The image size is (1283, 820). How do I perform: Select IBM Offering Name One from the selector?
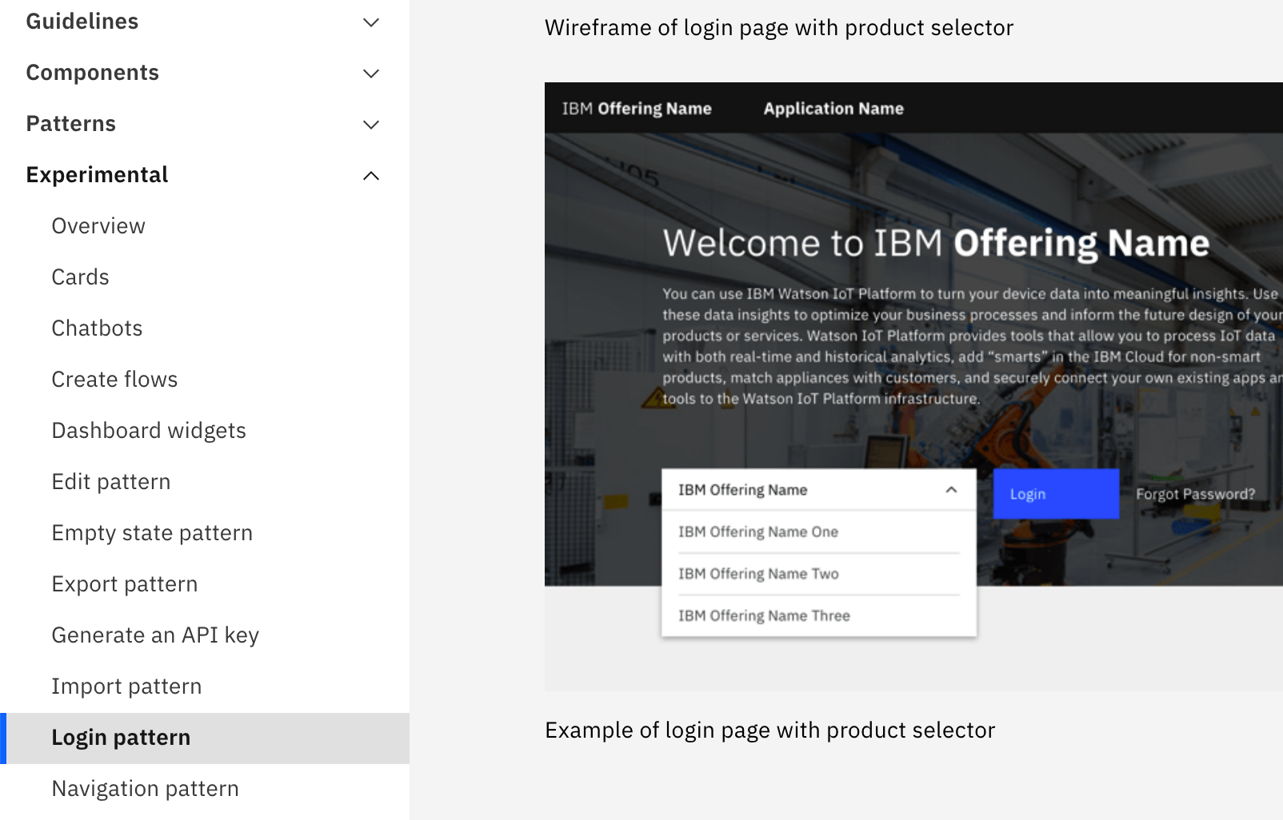coord(758,531)
